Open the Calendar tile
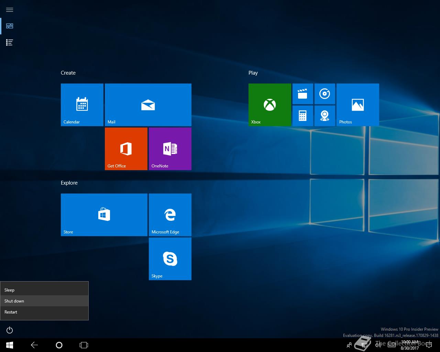The image size is (440, 352). [82, 104]
